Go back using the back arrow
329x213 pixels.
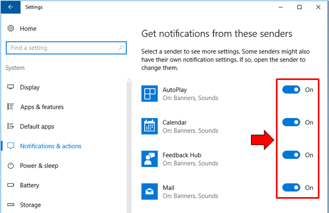click(11, 7)
